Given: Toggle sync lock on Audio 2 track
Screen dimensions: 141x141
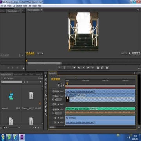Looking at the screenshot, I should pyautogui.click(x=55, y=118).
